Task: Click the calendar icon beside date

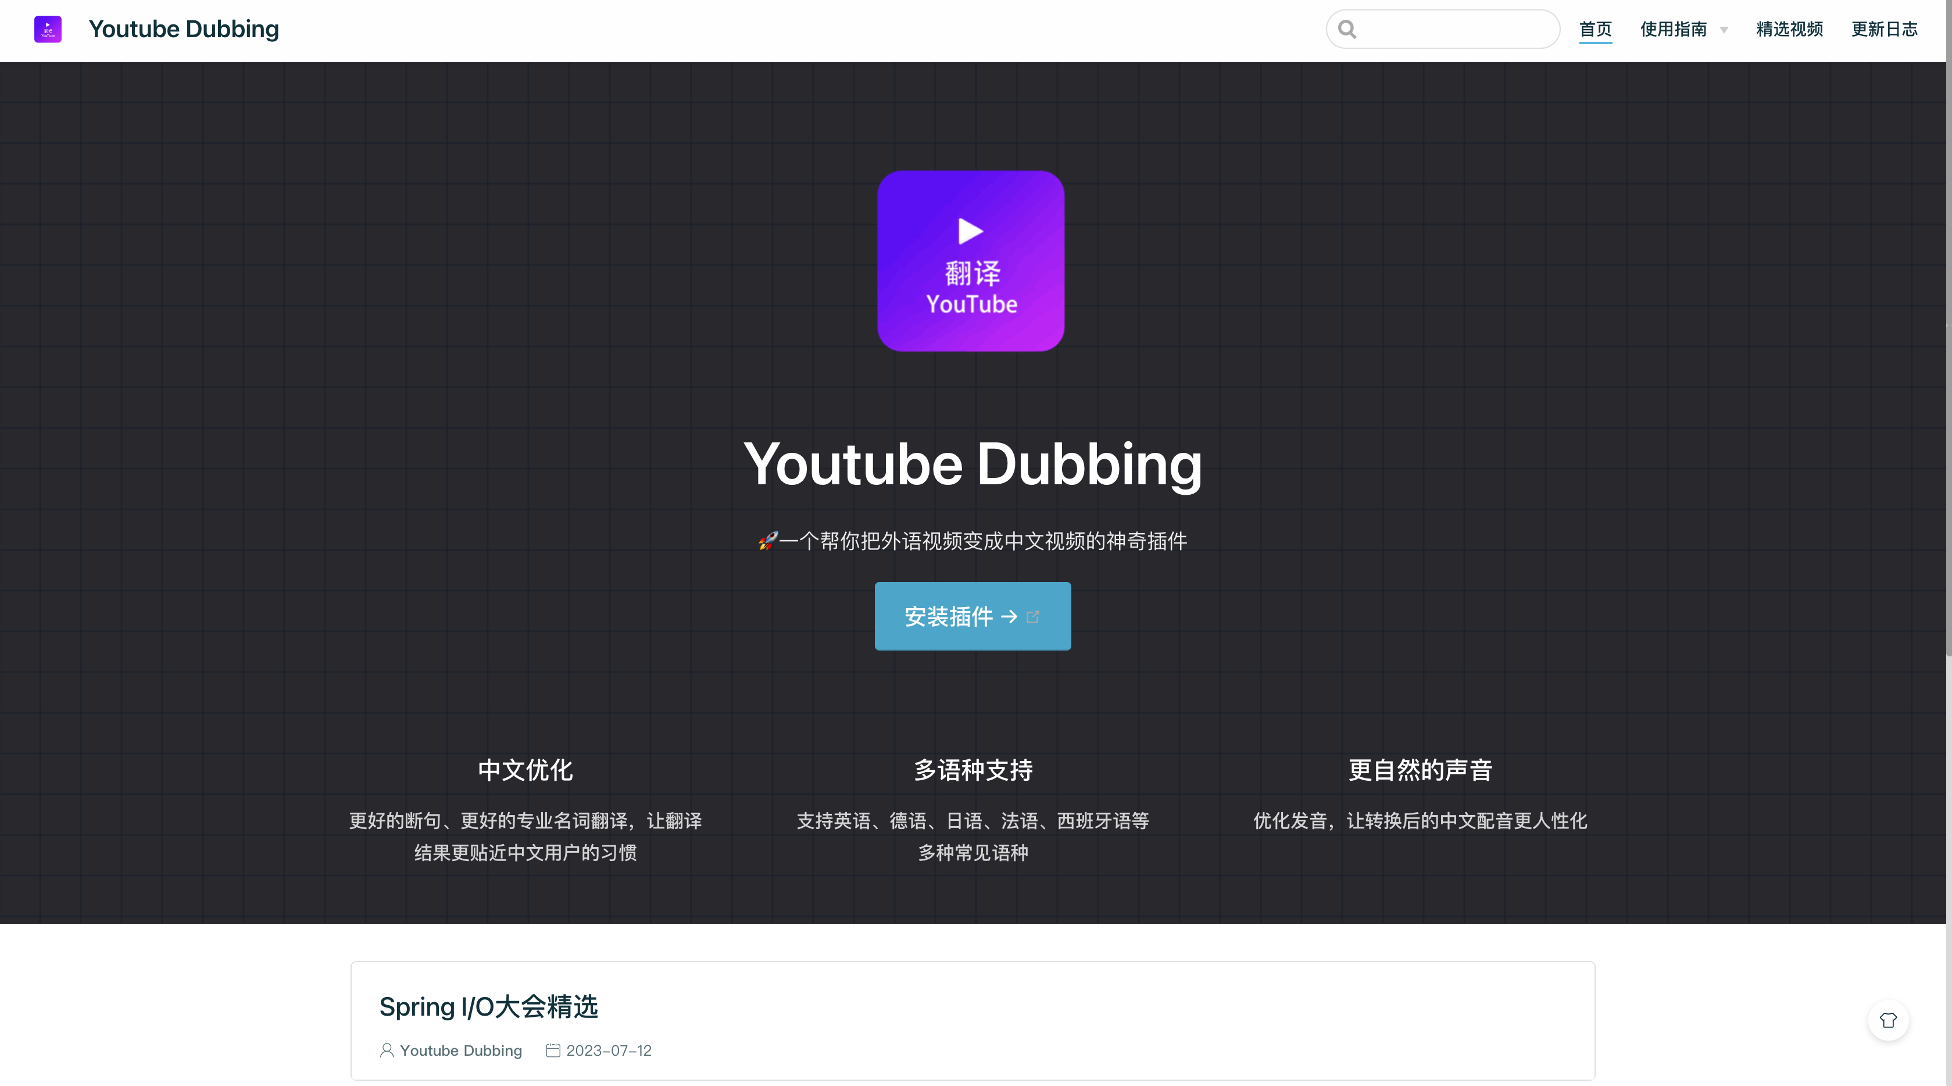Action: 553,1051
